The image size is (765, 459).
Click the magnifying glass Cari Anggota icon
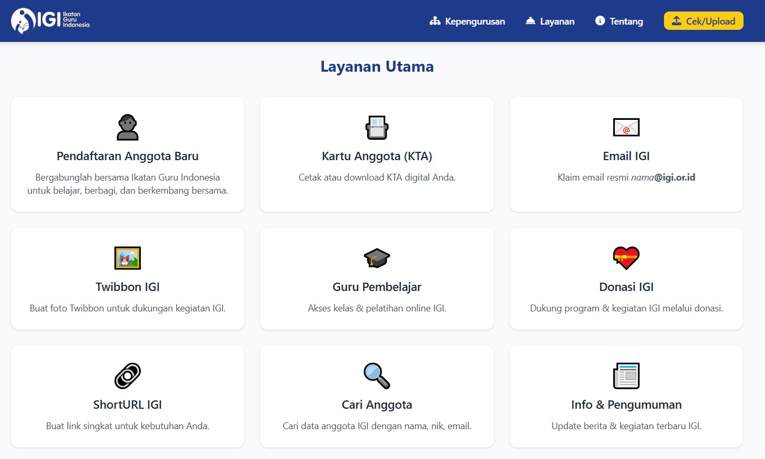click(x=377, y=376)
